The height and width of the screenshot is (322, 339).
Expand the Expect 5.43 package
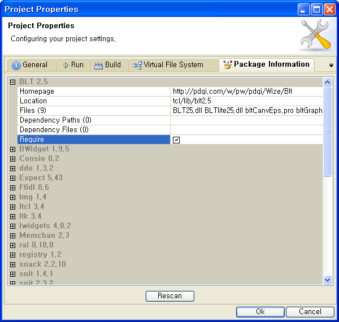[12, 178]
